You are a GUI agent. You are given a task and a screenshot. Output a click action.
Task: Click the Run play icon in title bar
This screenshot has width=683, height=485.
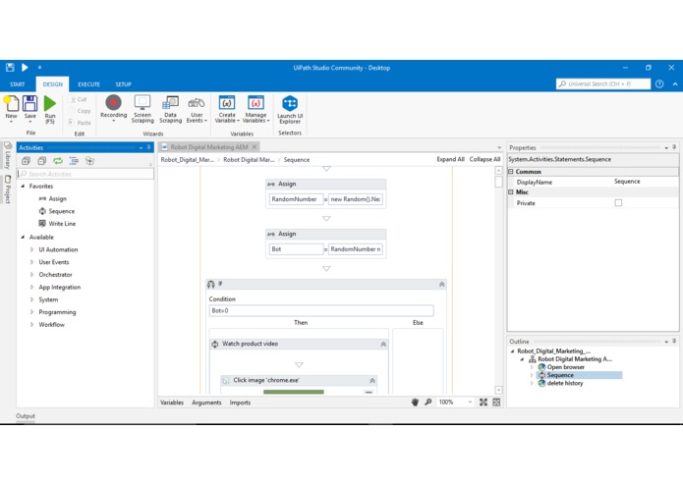(x=25, y=68)
